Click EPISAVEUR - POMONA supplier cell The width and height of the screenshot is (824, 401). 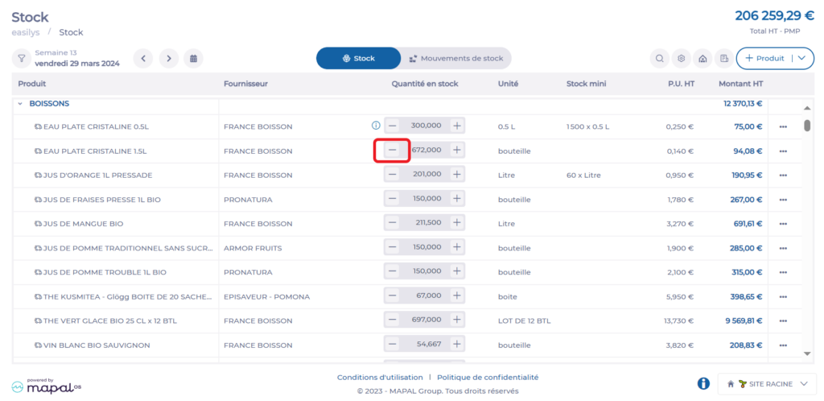(x=266, y=297)
